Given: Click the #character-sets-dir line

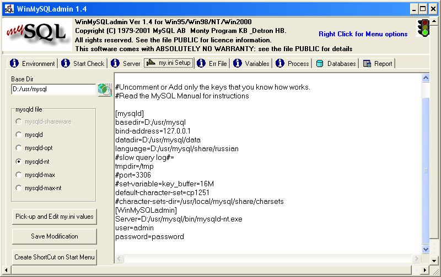Looking at the screenshot, I should (200, 202).
